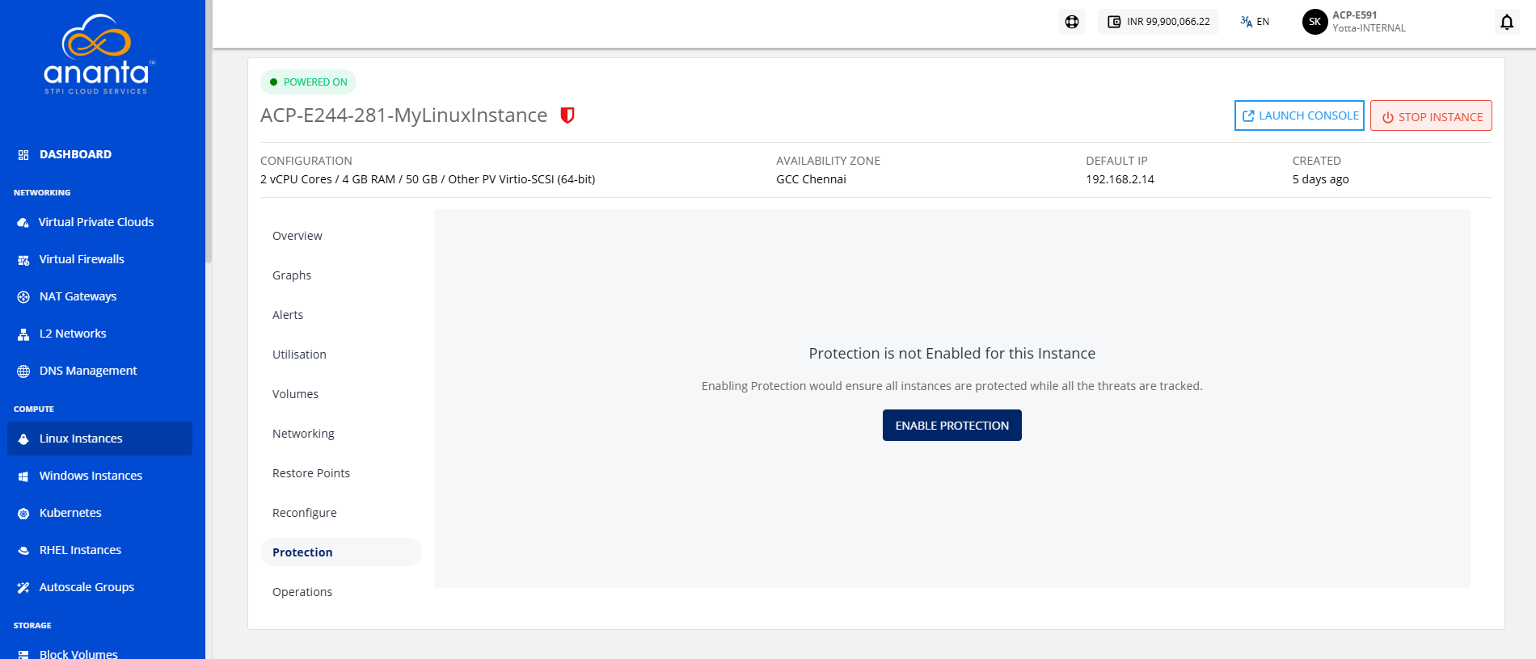This screenshot has height=659, width=1536.
Task: Click the Dashboard grid icon
Action: [23, 155]
